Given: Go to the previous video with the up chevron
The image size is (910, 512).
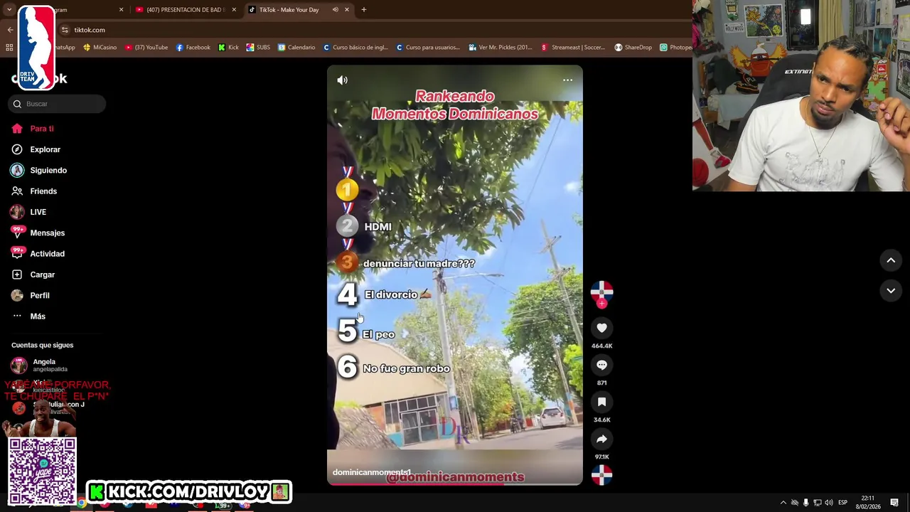Looking at the screenshot, I should coord(891,260).
